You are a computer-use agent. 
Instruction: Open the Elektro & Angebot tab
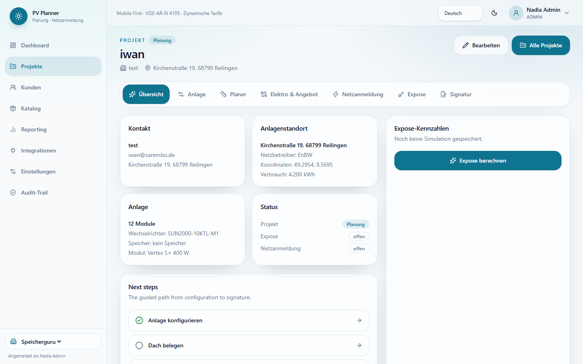[x=289, y=94]
